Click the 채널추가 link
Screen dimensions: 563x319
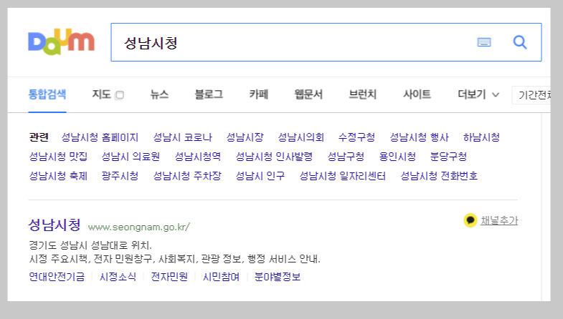[499, 220]
